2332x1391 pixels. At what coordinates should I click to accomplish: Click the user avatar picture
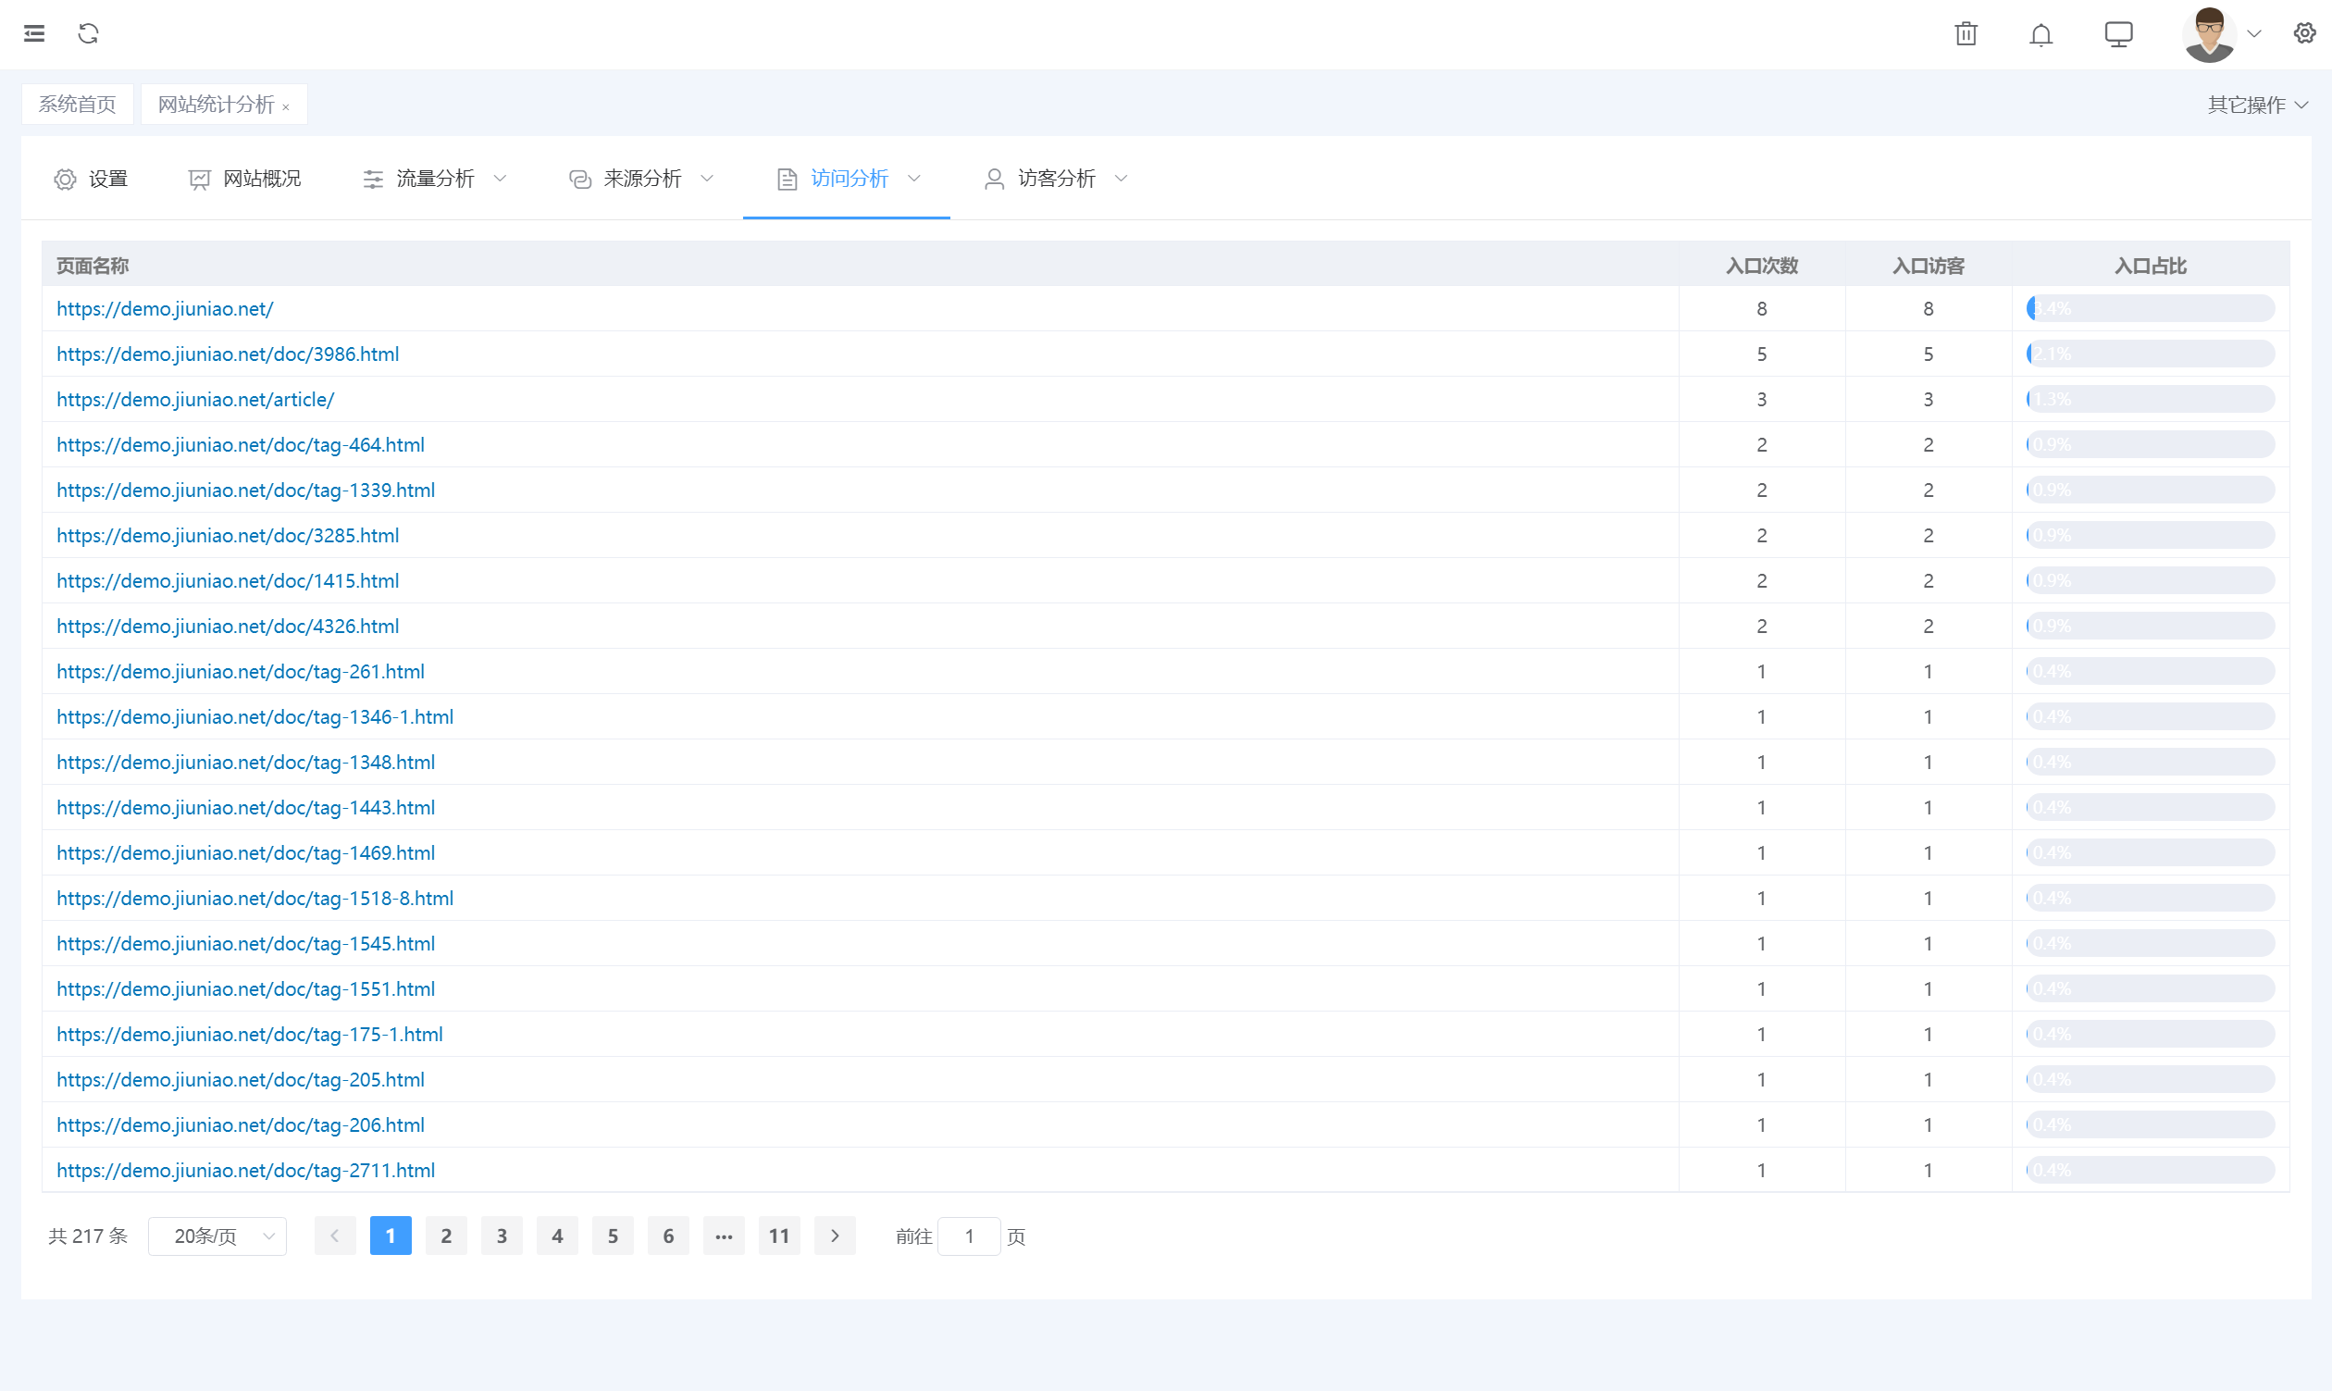(x=2208, y=34)
